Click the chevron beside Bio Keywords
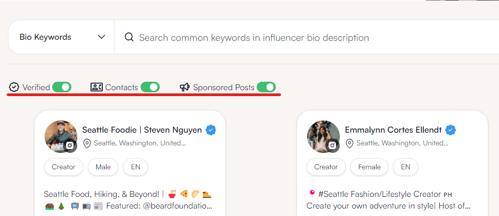 tap(102, 37)
